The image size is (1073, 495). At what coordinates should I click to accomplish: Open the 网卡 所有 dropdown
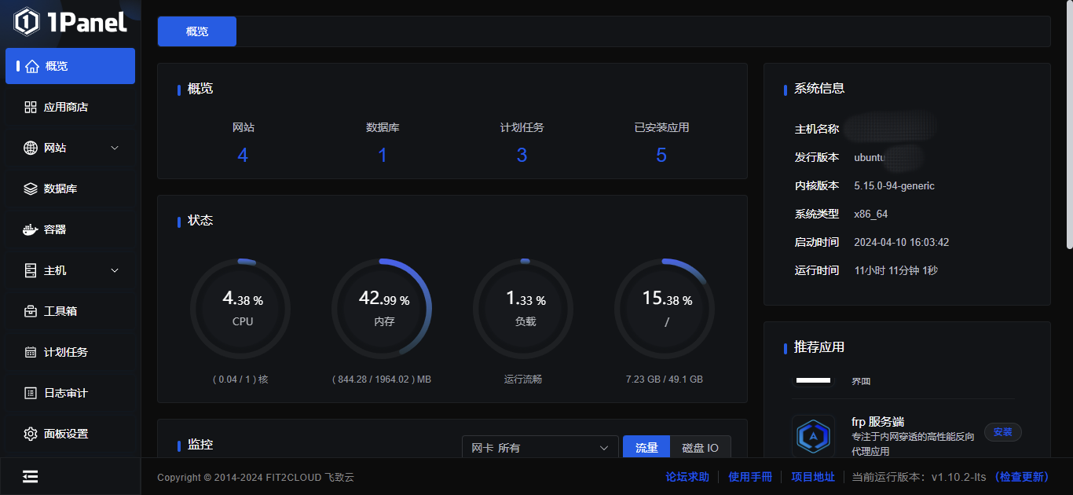pos(540,448)
